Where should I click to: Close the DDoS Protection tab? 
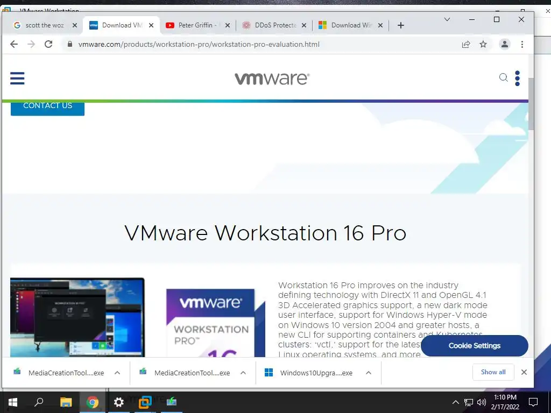304,25
